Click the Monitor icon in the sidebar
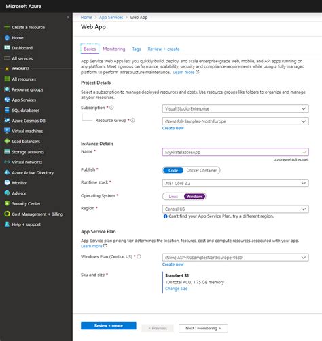The height and width of the screenshot is (341, 322). coord(7,182)
